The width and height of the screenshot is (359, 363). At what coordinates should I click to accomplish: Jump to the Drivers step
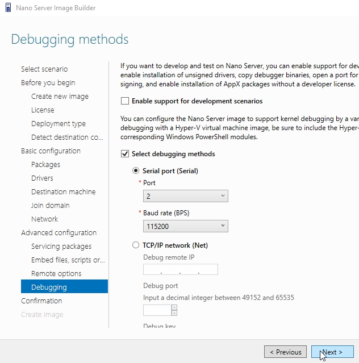(42, 178)
